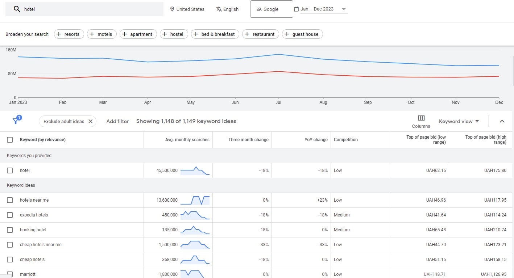Sort by Three month change header

point(248,140)
